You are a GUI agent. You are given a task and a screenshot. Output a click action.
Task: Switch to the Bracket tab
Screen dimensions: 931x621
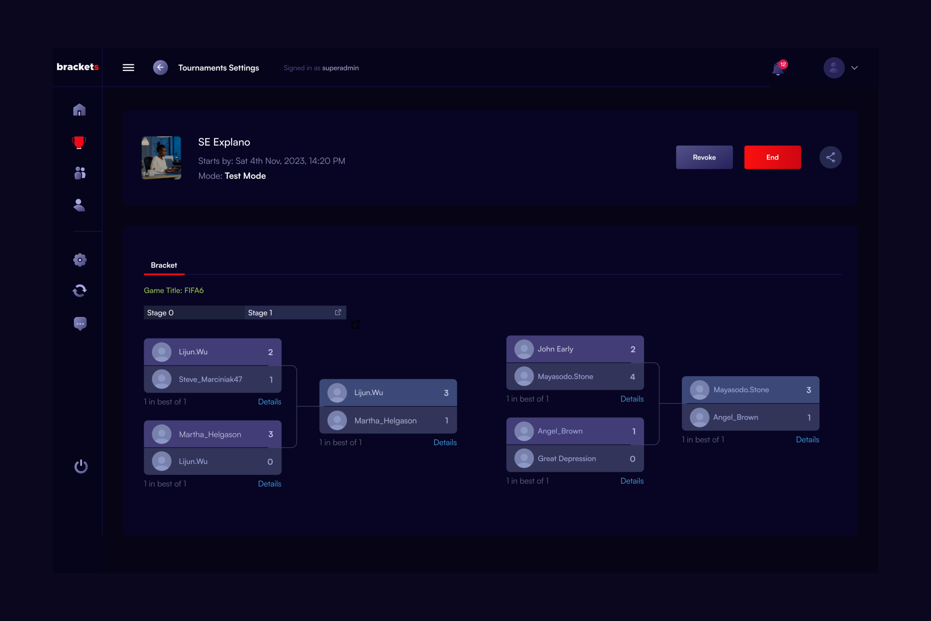pos(164,265)
